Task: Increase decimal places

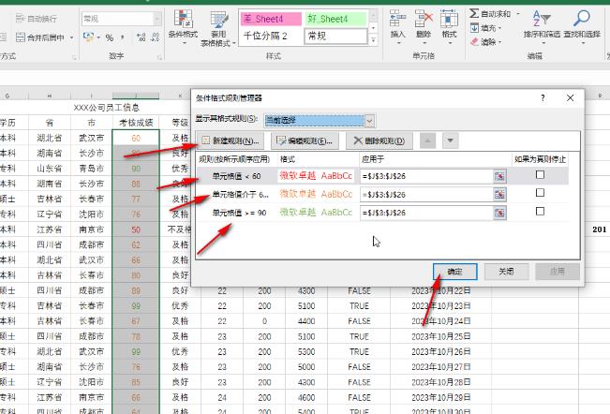Action: 141,37
